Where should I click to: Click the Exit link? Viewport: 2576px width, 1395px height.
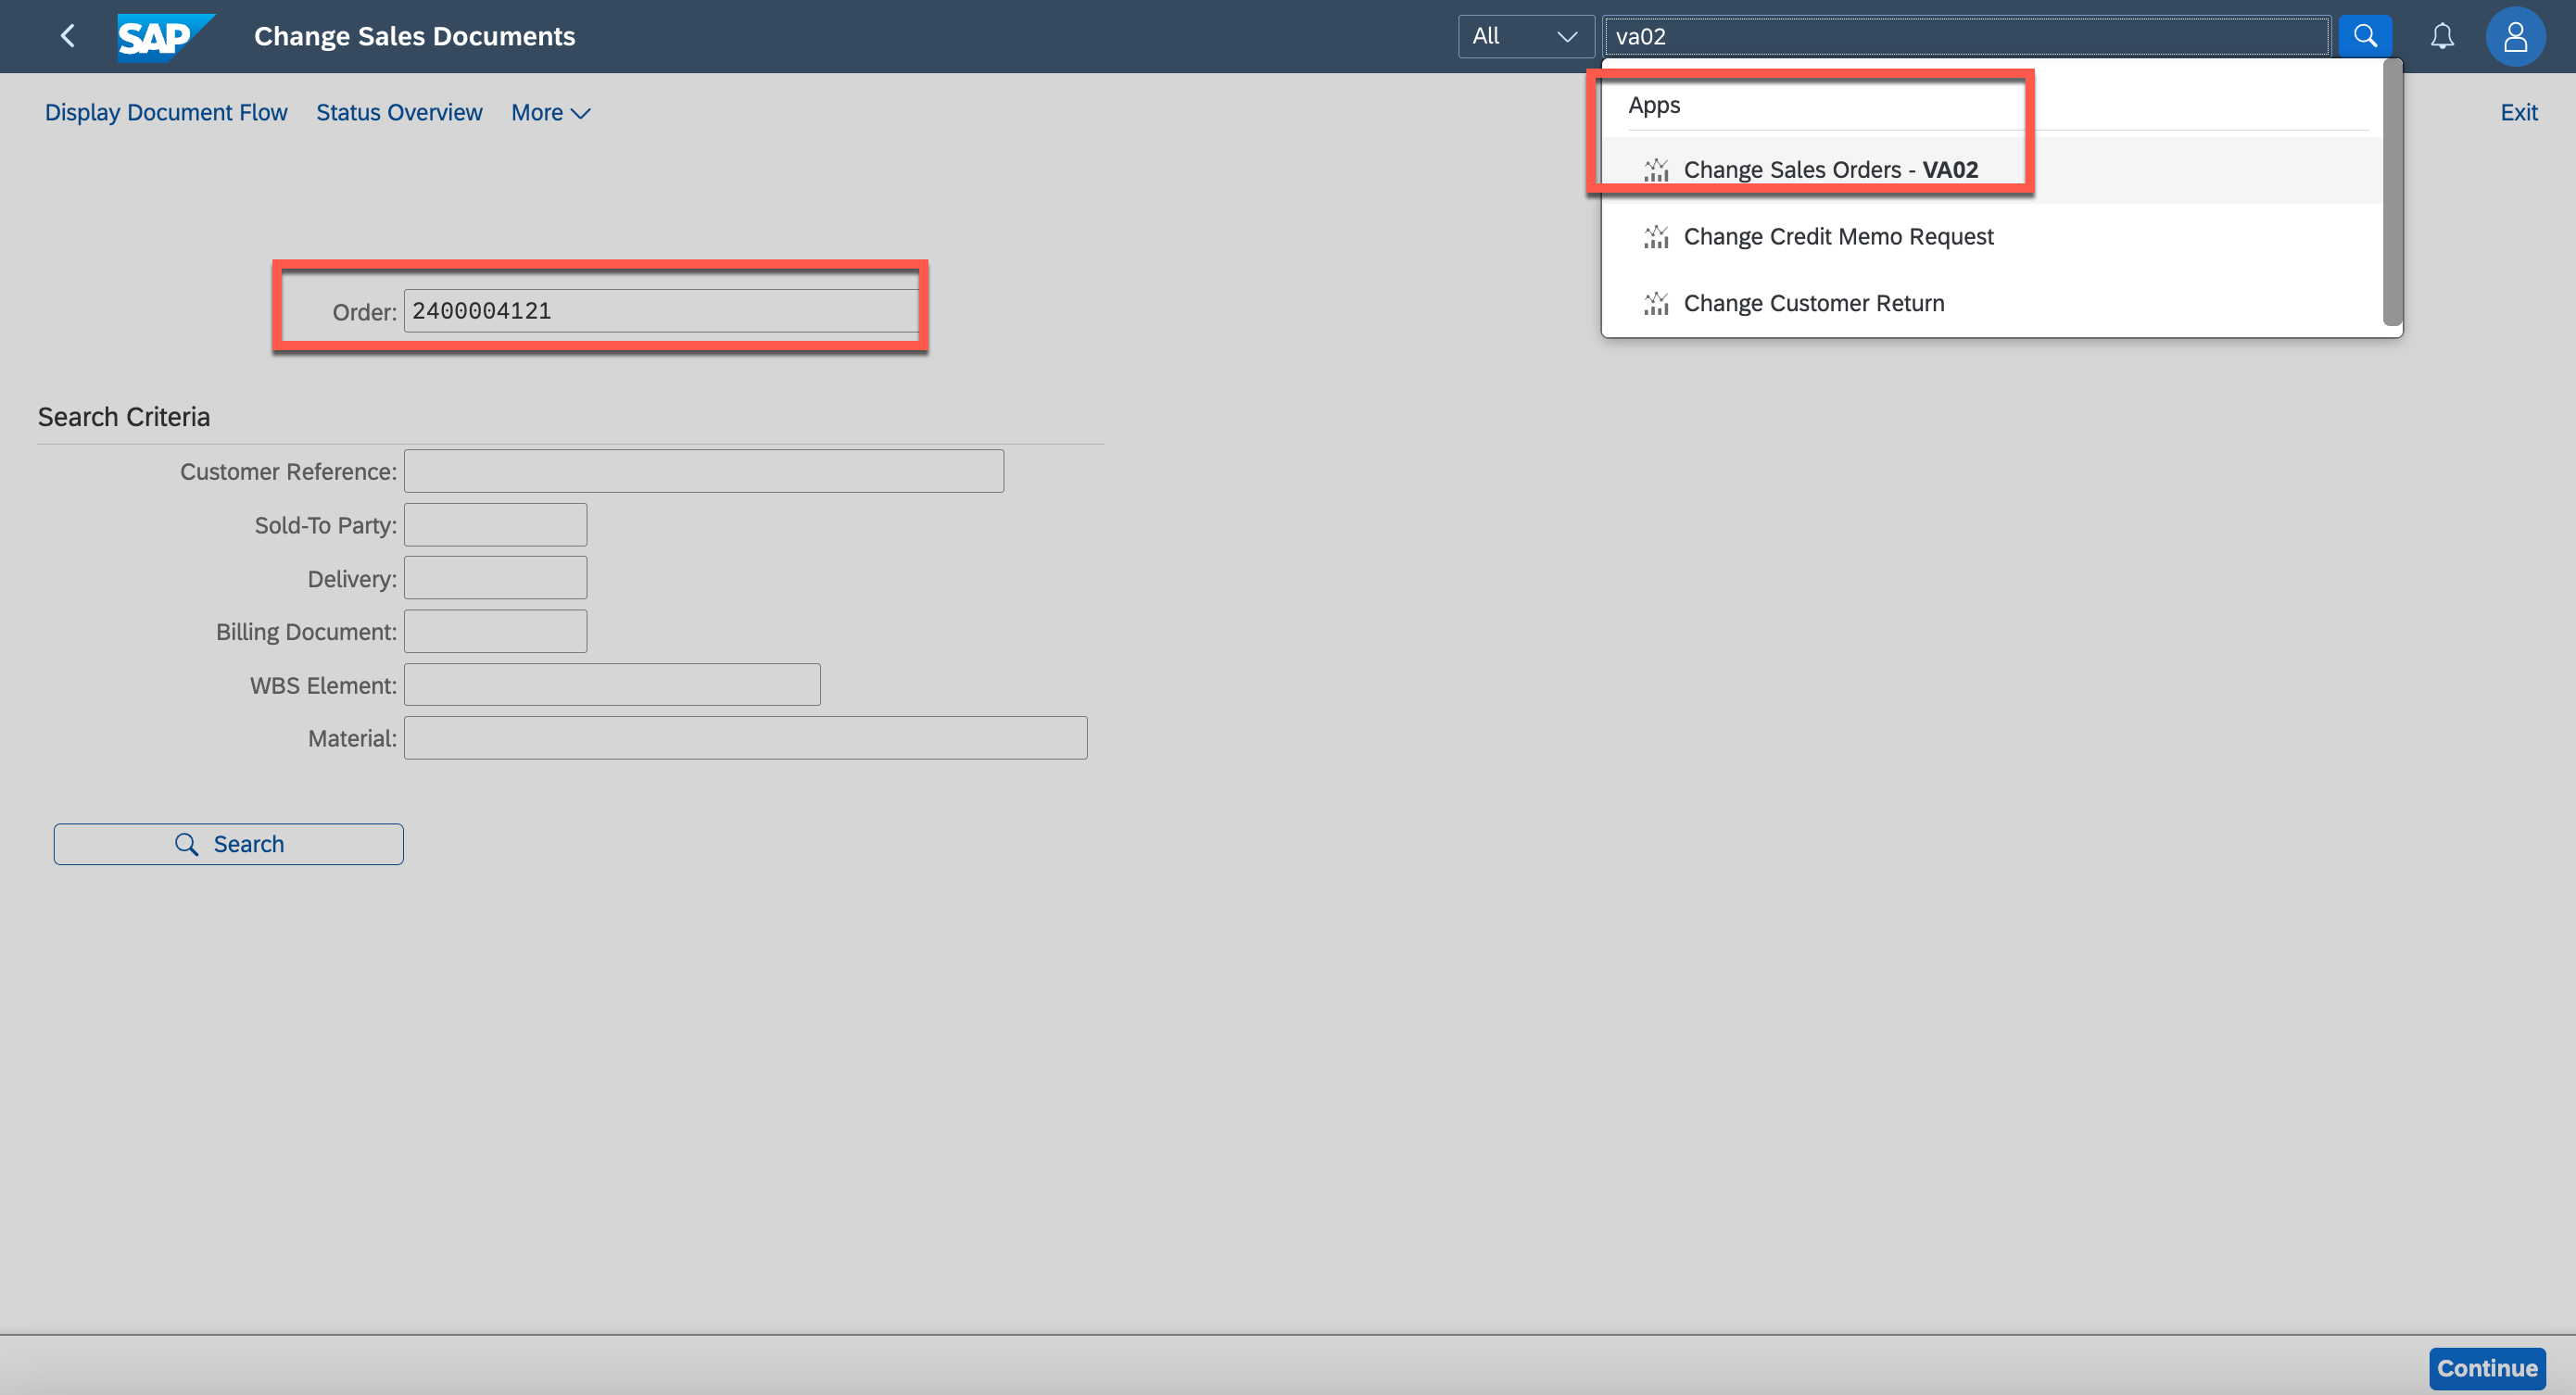(x=2518, y=113)
